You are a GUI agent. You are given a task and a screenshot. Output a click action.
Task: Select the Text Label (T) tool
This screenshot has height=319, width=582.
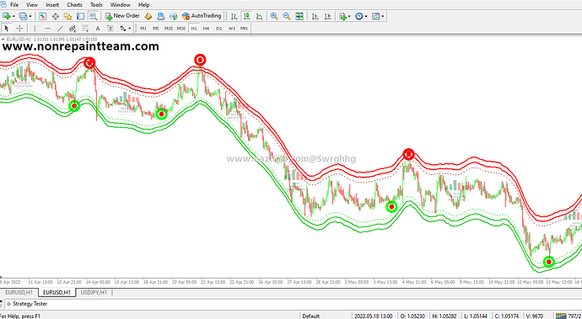(110, 28)
